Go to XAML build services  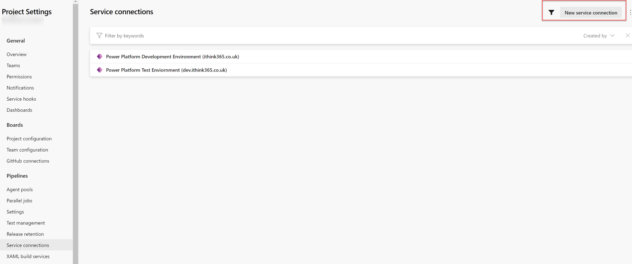tap(28, 257)
